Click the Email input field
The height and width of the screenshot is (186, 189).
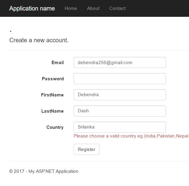(x=120, y=63)
